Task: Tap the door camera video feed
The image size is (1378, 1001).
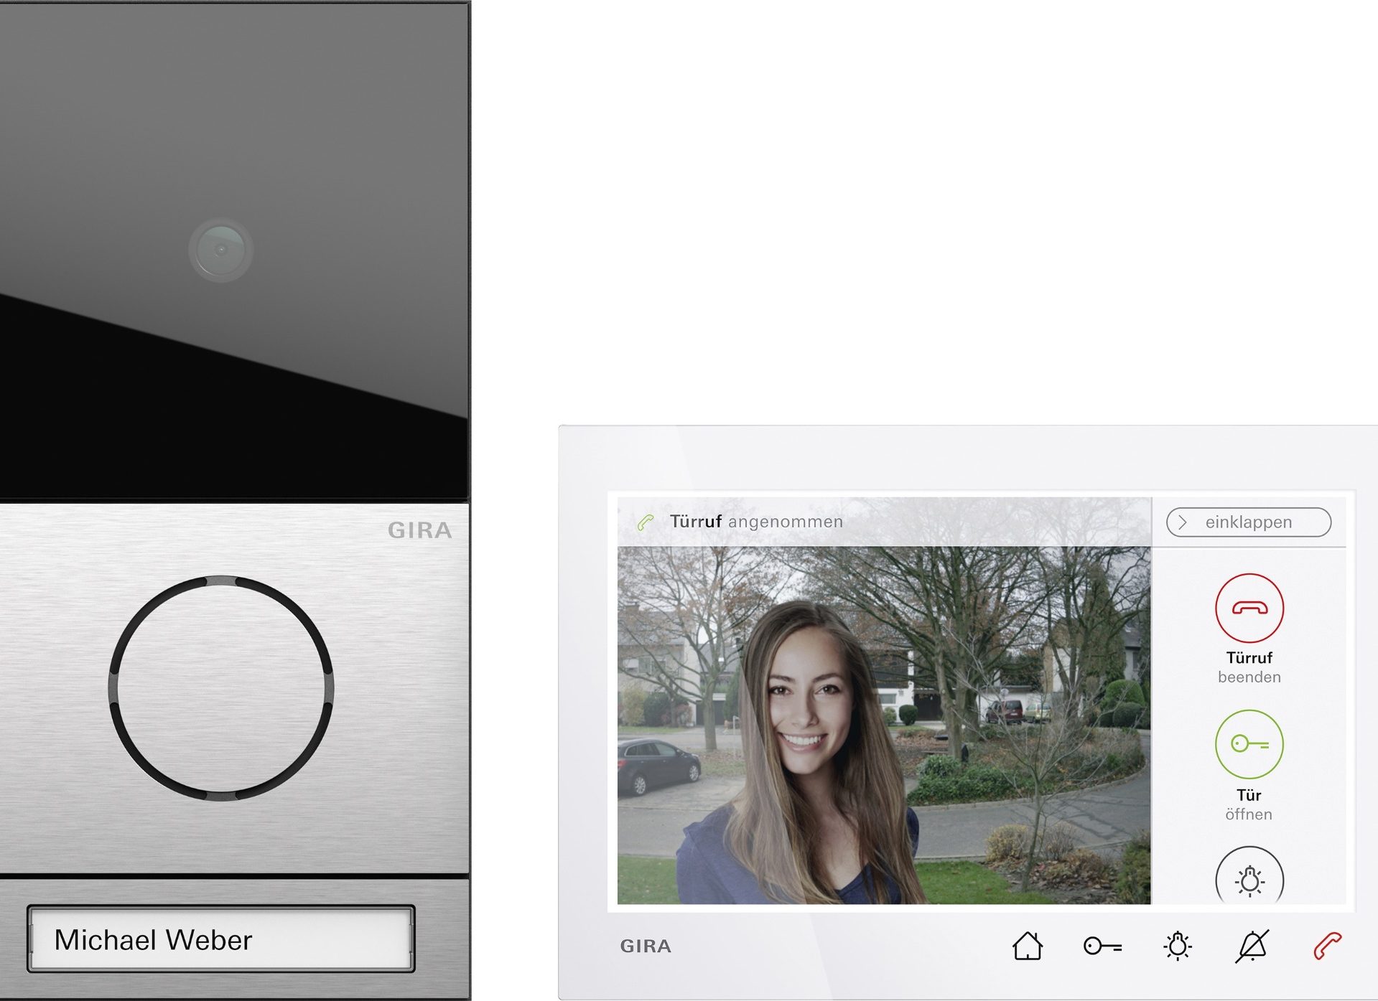Action: [x=883, y=725]
